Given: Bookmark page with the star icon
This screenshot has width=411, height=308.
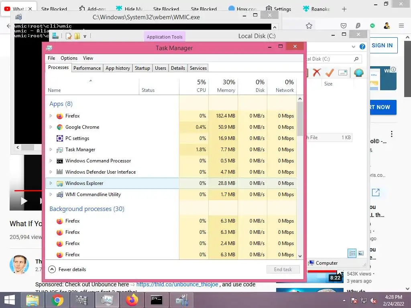Looking at the screenshot, I should (309, 26).
